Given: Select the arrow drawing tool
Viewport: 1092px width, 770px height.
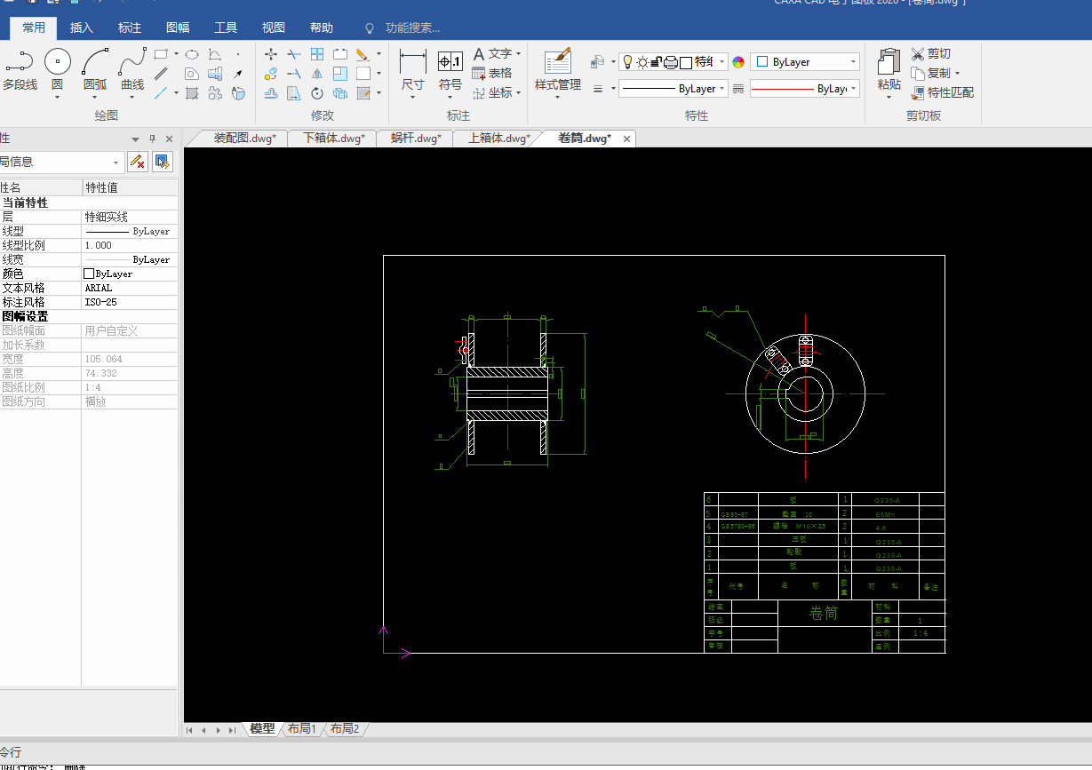Looking at the screenshot, I should 238,74.
